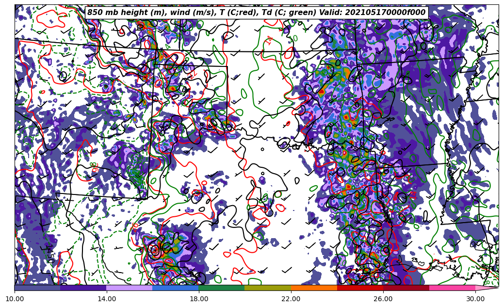
Task: Click the black "1450" height contour label
Action: point(50,254)
